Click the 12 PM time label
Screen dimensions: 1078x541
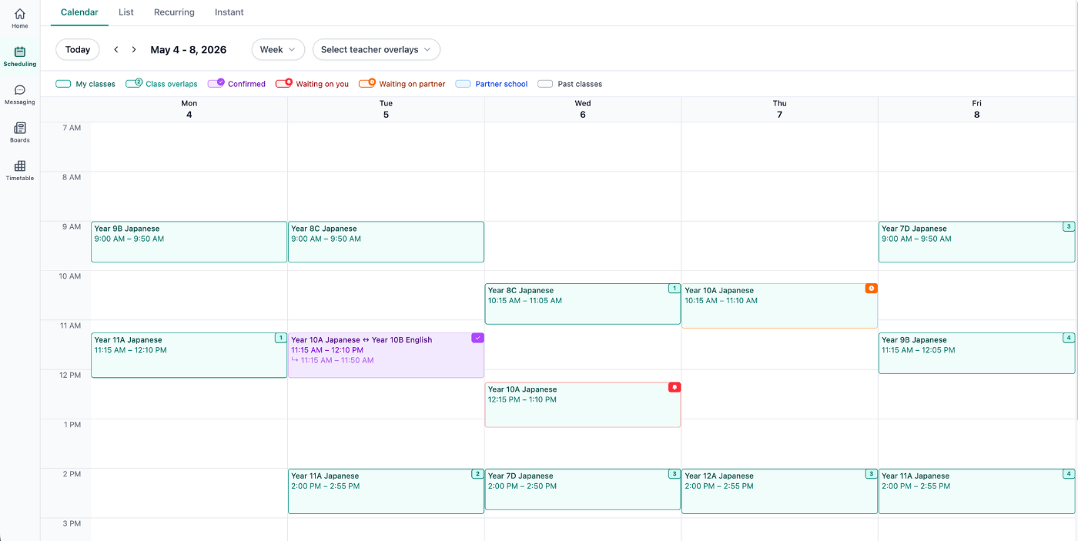[x=70, y=375]
